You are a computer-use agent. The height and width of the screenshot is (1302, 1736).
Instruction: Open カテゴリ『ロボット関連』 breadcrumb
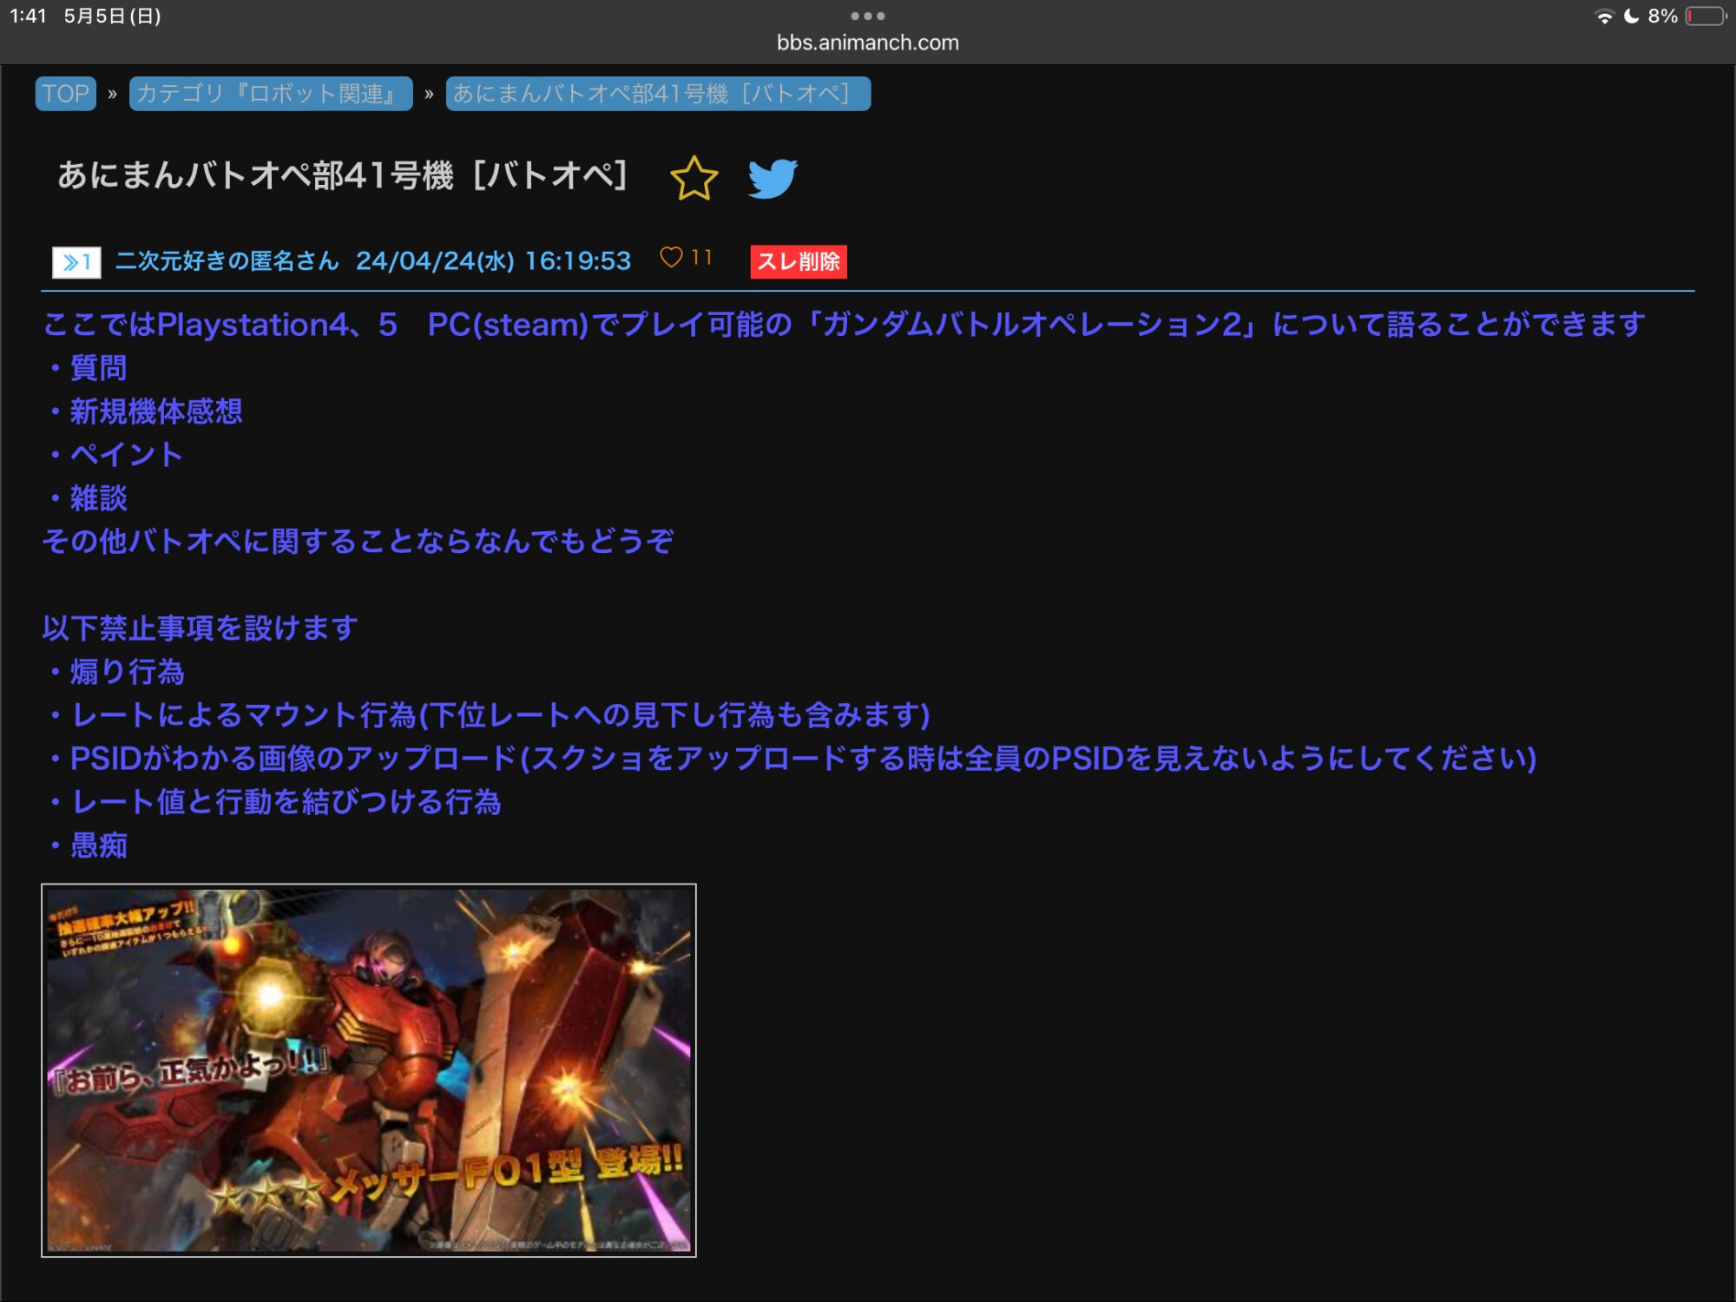point(270,94)
